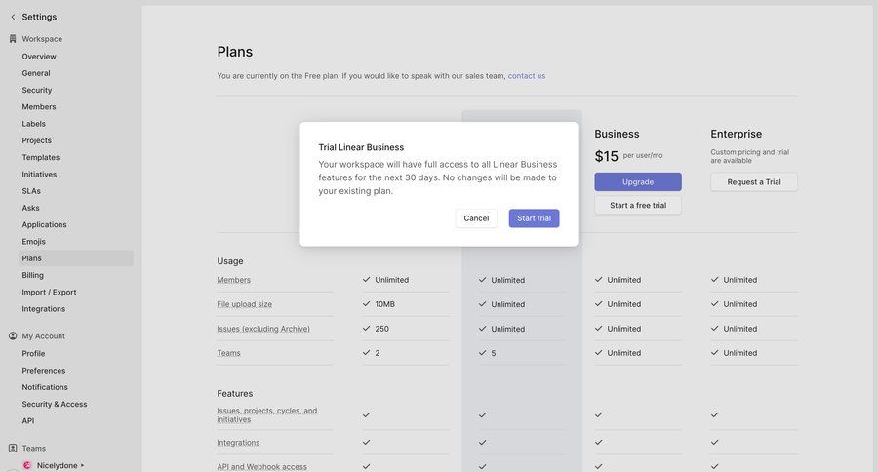Click Issues (excluding Archive) label
Screen dimensions: 878x472
pyautogui.click(x=263, y=329)
